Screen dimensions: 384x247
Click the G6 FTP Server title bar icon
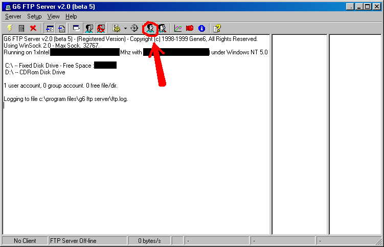pos(8,7)
